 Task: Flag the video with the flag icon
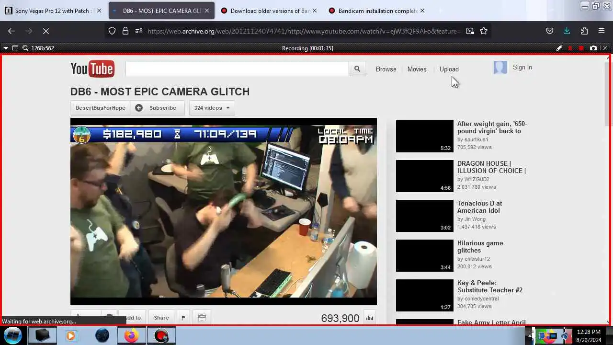(183, 318)
